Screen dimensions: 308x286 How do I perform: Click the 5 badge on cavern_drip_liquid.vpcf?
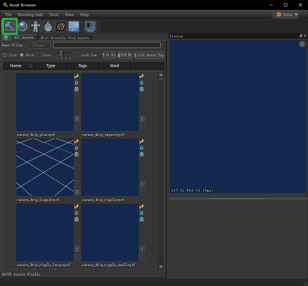[77, 192]
